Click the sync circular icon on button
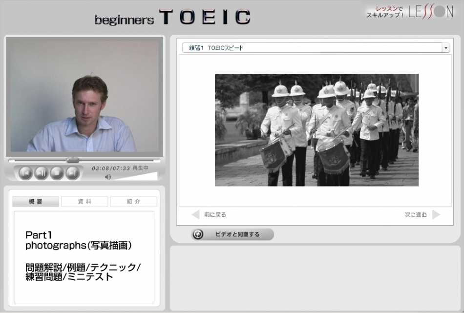The image size is (464, 313). tap(198, 234)
